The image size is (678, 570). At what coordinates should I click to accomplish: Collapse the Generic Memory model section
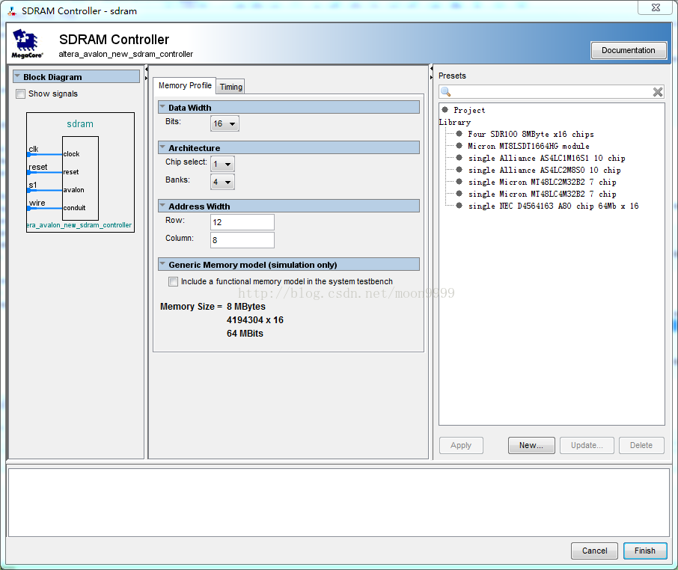pyautogui.click(x=162, y=263)
